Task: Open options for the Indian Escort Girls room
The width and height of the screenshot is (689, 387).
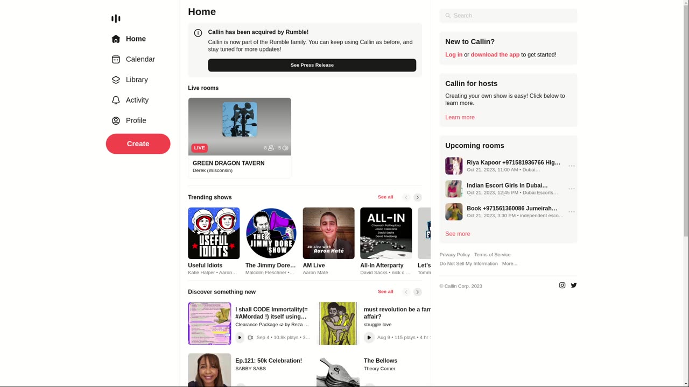Action: click(x=572, y=189)
